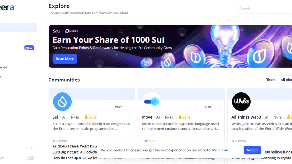292x164 pixels.
Task: Click the Search input field
Action: (x=264, y=9)
